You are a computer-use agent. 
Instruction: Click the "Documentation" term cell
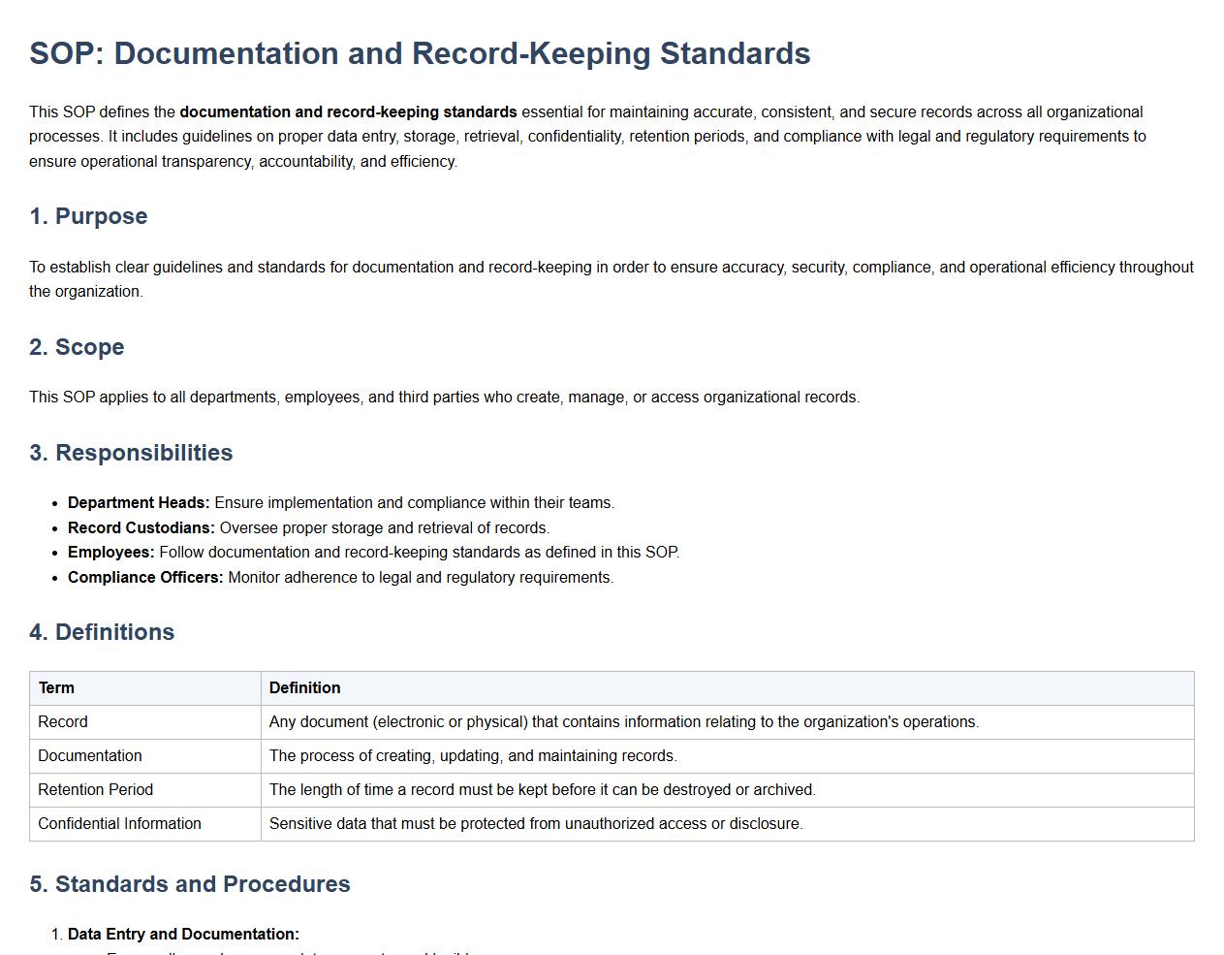[x=90, y=756]
